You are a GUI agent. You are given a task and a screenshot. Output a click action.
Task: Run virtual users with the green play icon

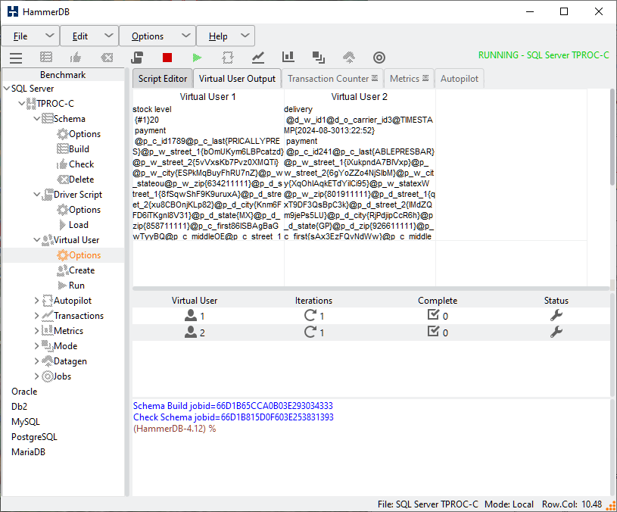pos(197,58)
